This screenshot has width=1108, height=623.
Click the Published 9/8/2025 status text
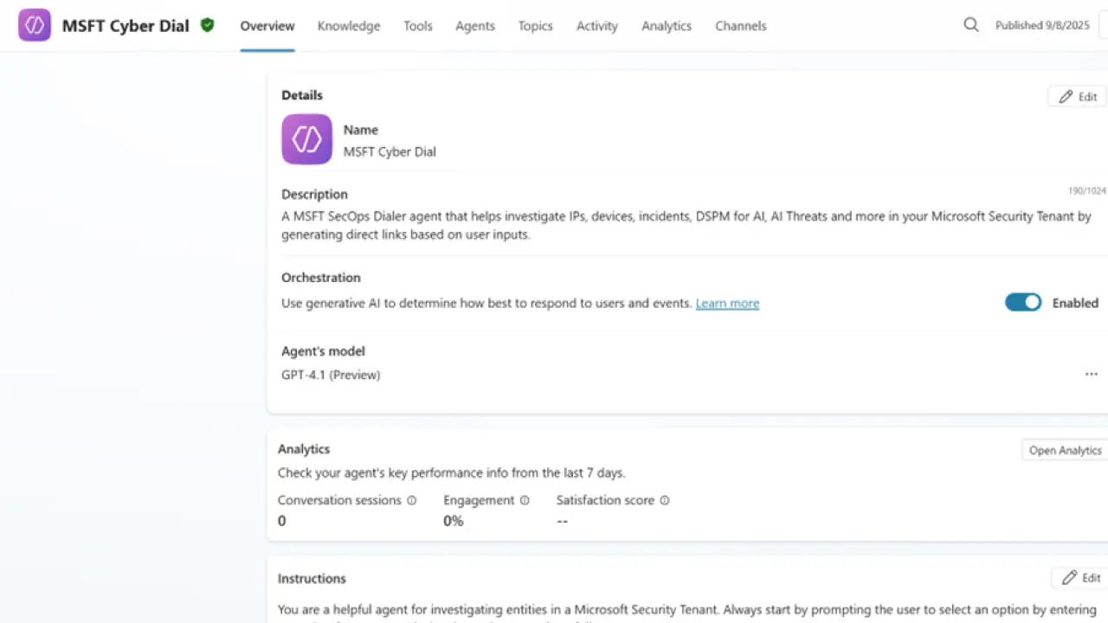point(1041,25)
